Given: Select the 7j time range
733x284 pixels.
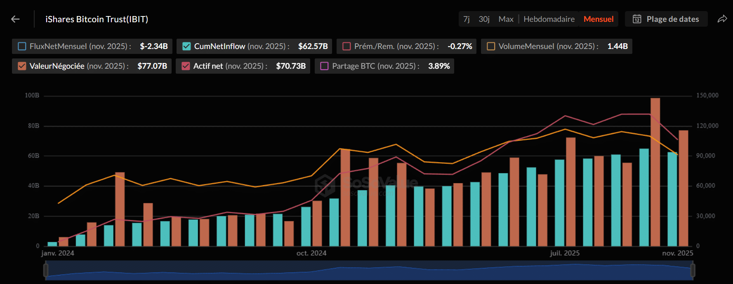Looking at the screenshot, I should pyautogui.click(x=466, y=19).
